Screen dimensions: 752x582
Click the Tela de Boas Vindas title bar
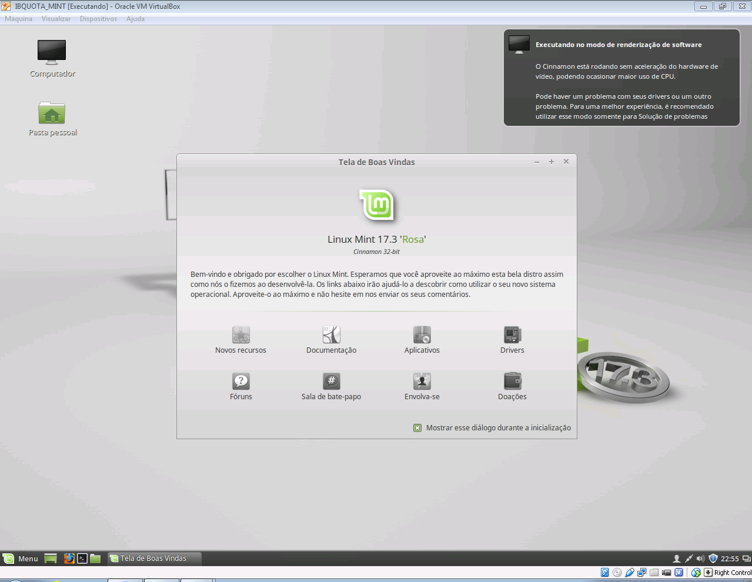click(x=377, y=162)
